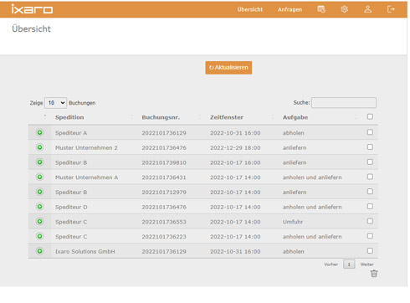Click the Umfuhr task cell
This screenshot has height=303, width=410.
(x=293, y=222)
